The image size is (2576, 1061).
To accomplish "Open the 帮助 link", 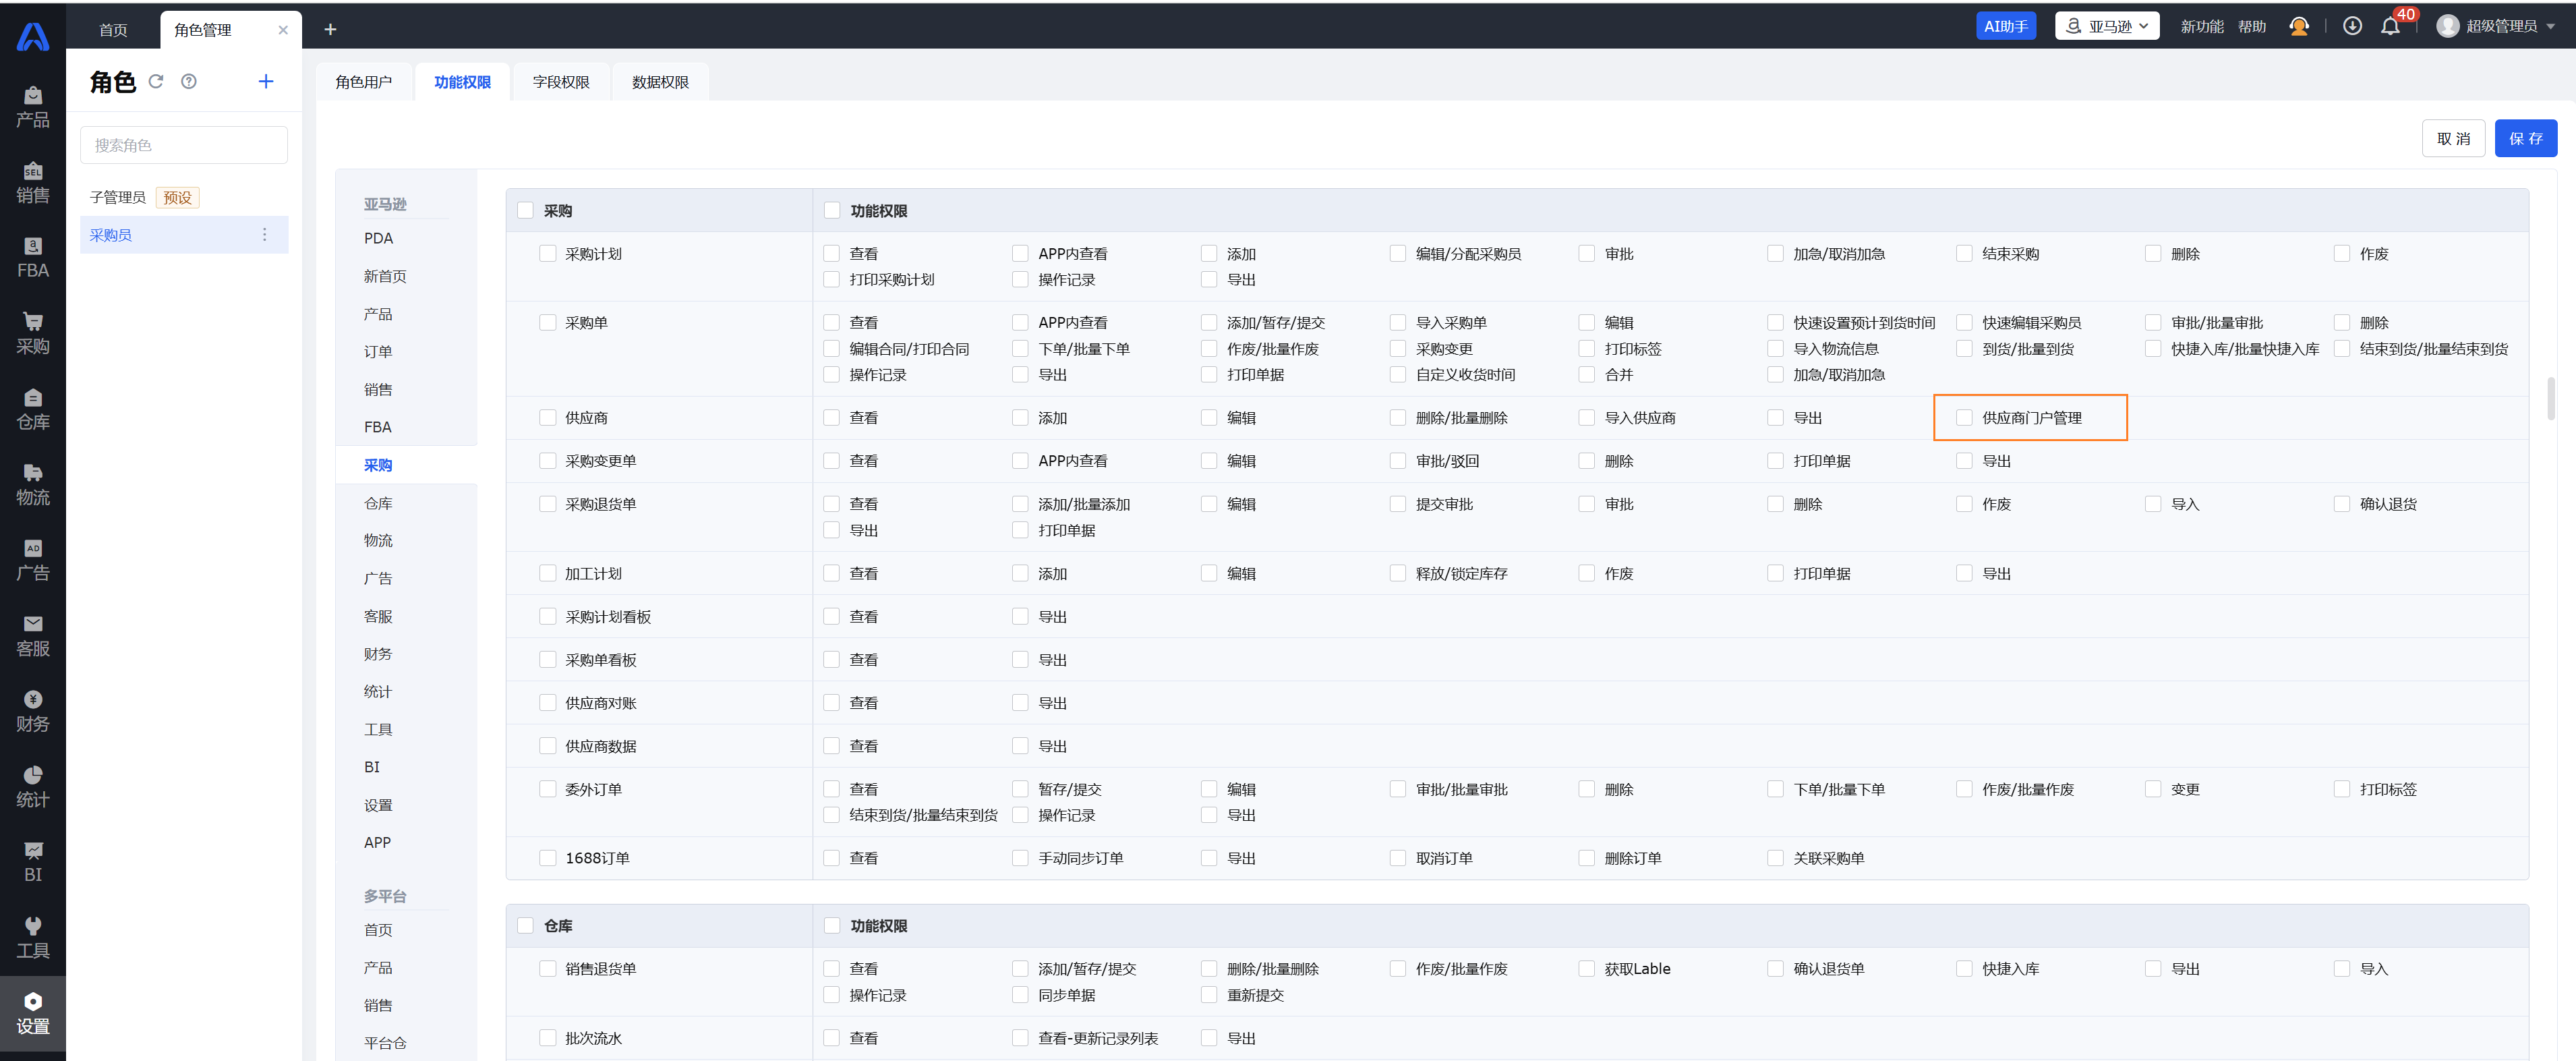I will (x=2252, y=26).
